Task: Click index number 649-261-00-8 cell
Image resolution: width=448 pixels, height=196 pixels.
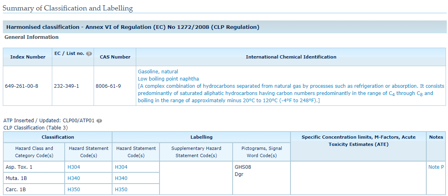Action: [x=21, y=86]
